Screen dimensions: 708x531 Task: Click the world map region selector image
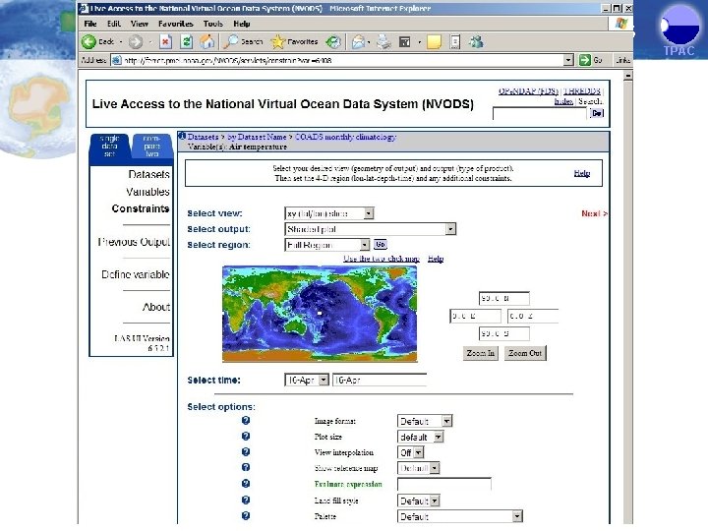click(320, 314)
